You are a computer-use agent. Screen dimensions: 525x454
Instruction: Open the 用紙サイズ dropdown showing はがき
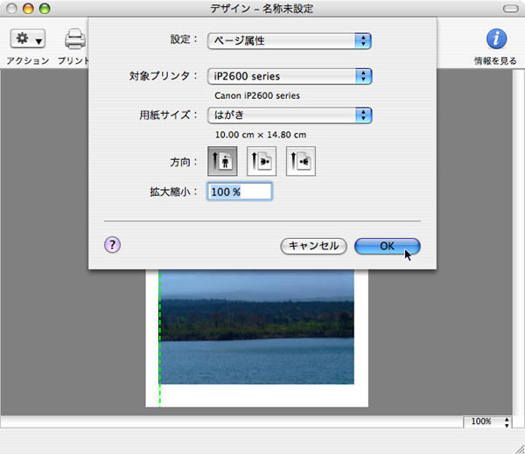290,115
